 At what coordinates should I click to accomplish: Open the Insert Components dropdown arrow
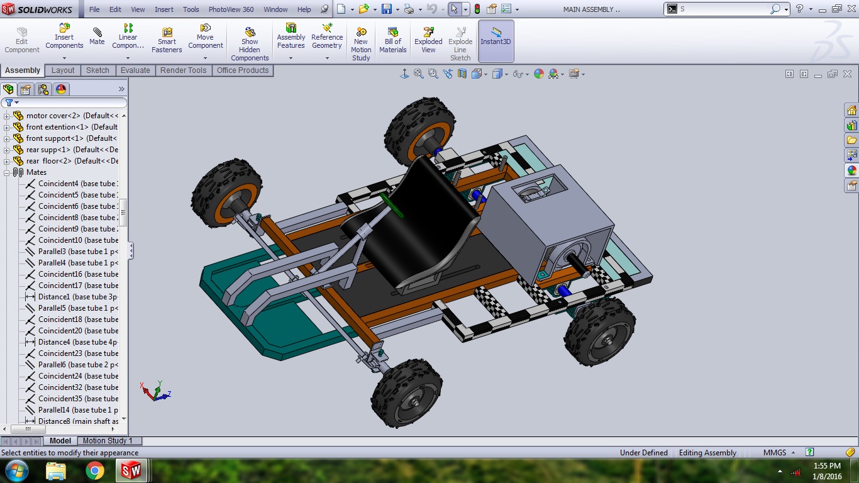point(64,58)
